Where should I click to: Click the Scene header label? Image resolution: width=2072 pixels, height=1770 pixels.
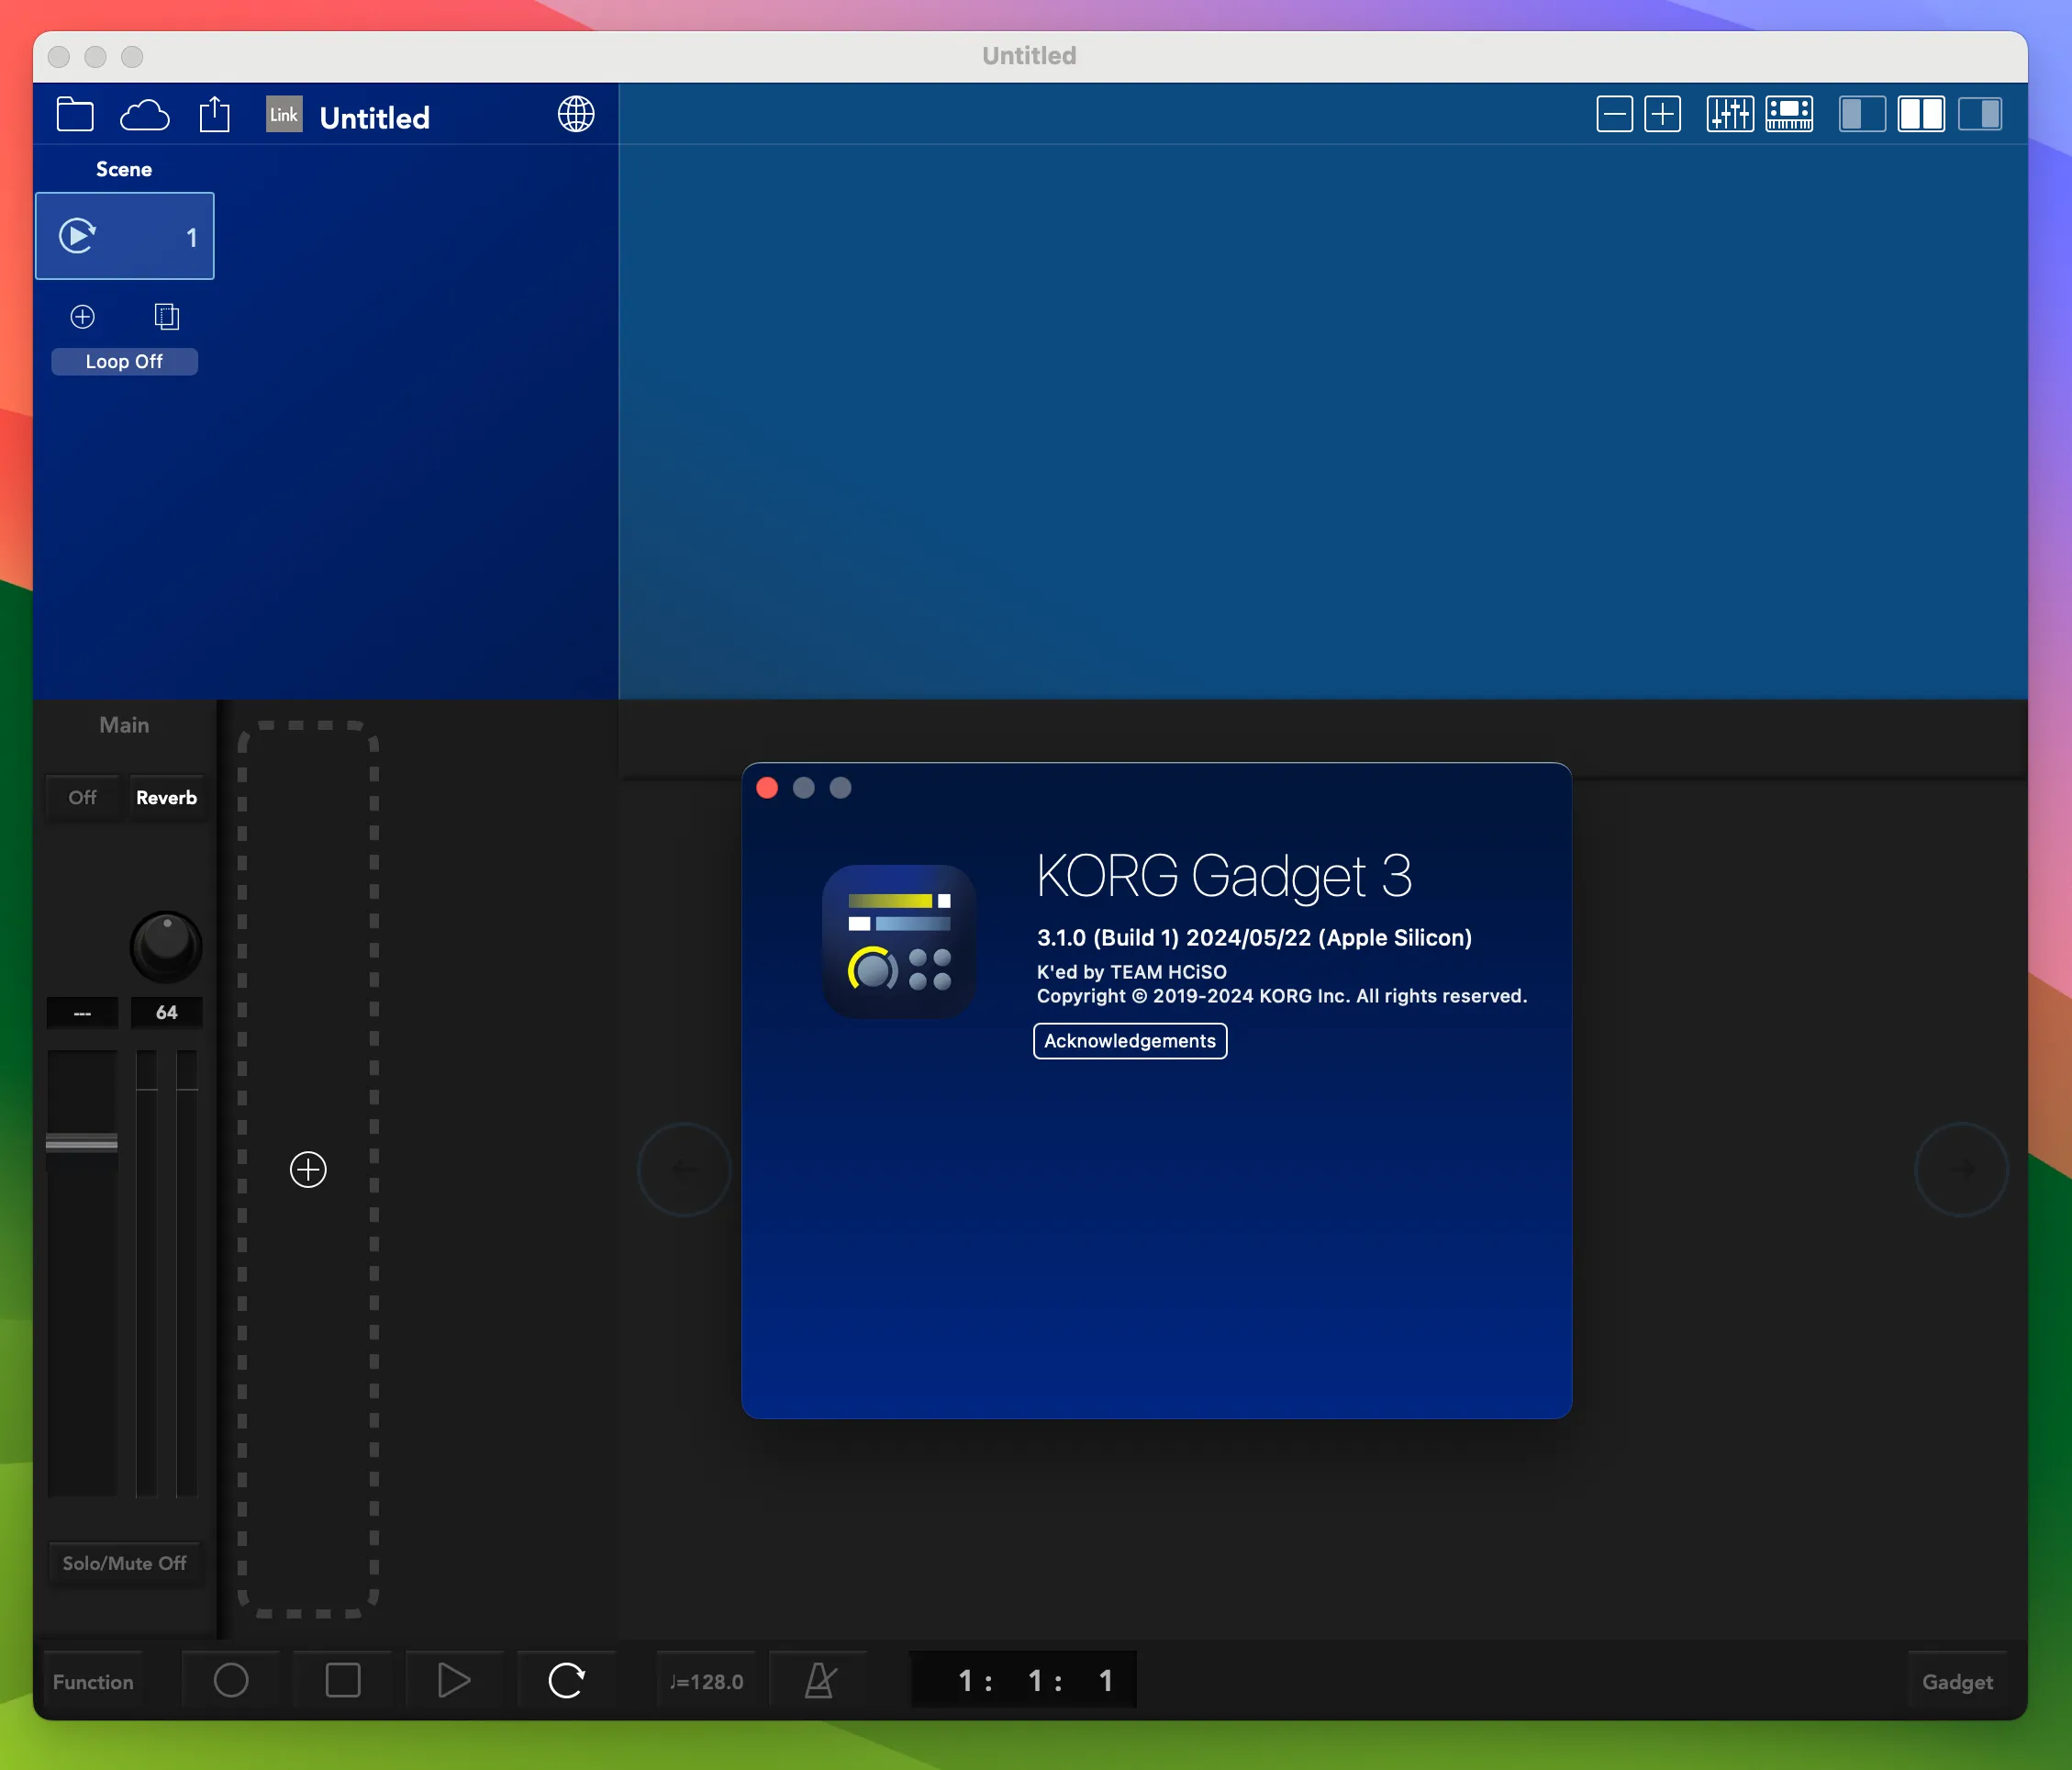pos(124,169)
